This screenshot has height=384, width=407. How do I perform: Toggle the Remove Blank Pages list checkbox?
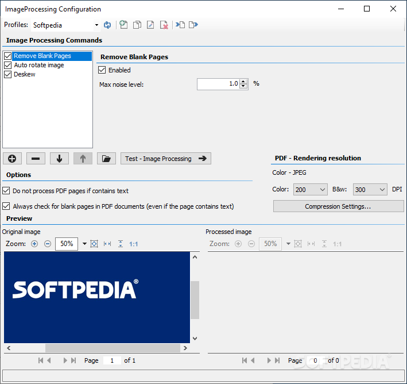pyautogui.click(x=8, y=56)
